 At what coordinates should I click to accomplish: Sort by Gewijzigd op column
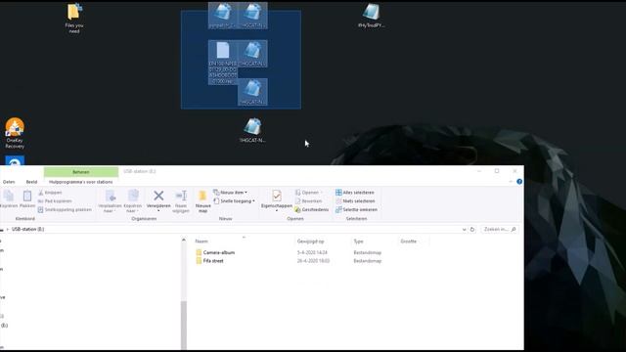[x=310, y=242]
